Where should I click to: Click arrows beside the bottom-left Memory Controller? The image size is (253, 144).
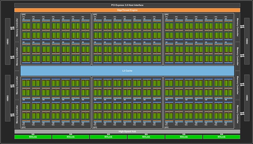12,115
